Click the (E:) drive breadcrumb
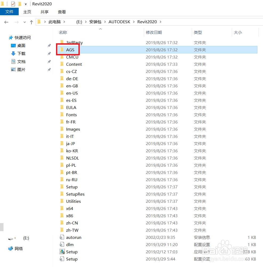The image size is (263, 268). coord(79,22)
